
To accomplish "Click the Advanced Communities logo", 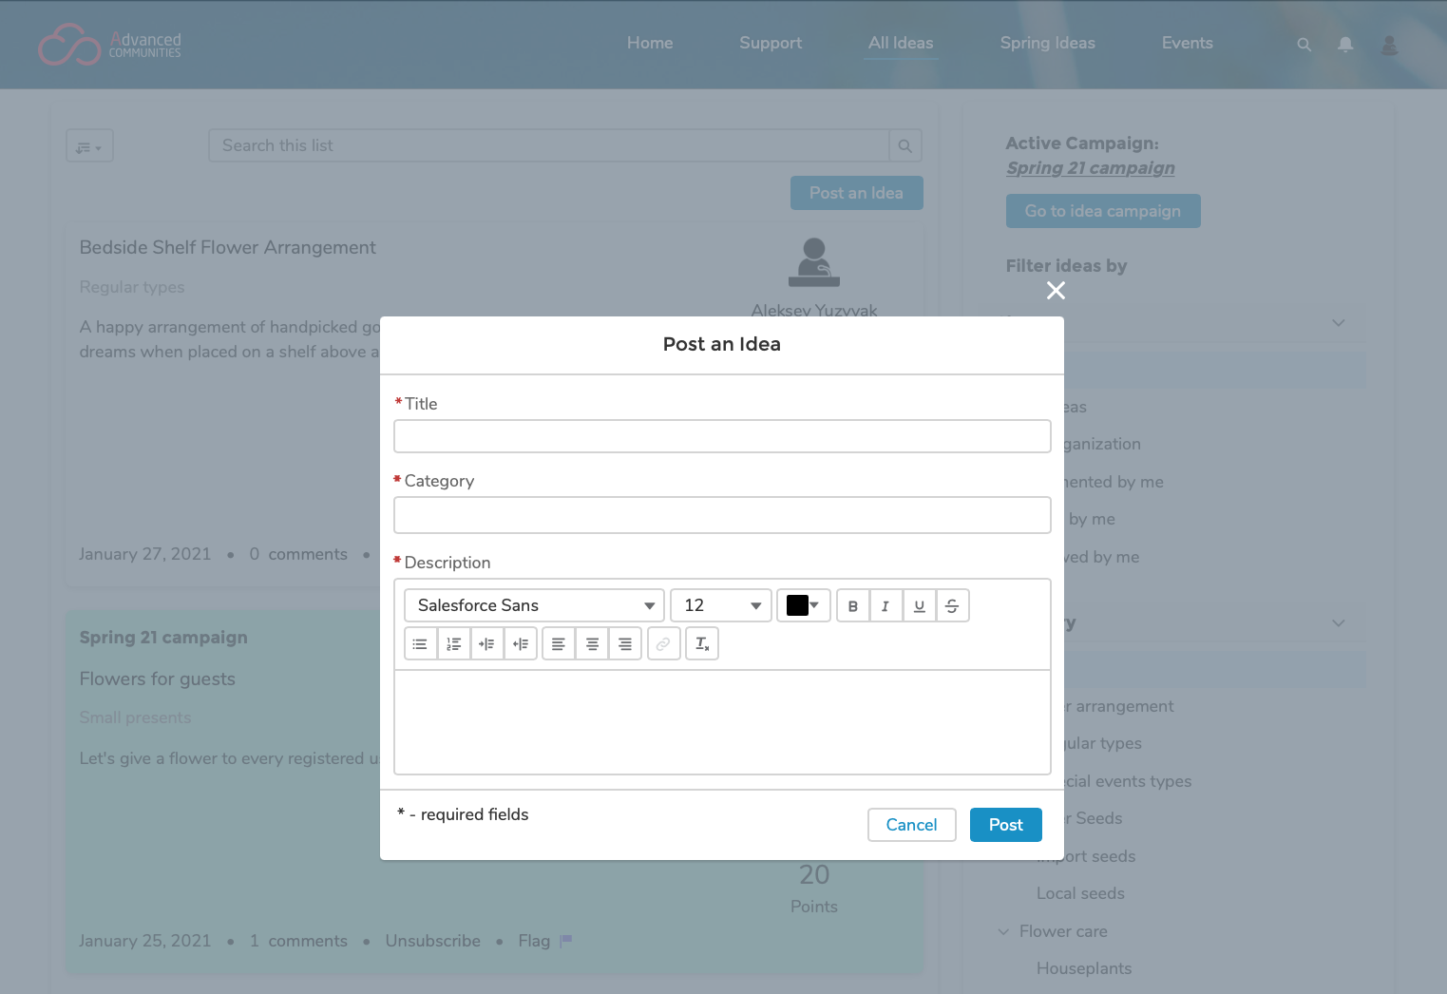I will tap(110, 45).
